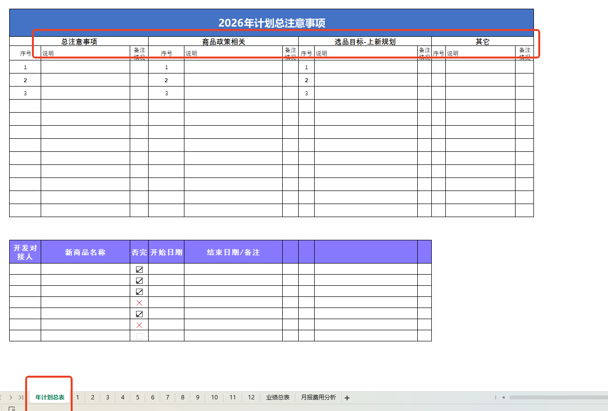Click the horizontal scrollbar thumb
The width and height of the screenshot is (608, 411).
(x=557, y=397)
